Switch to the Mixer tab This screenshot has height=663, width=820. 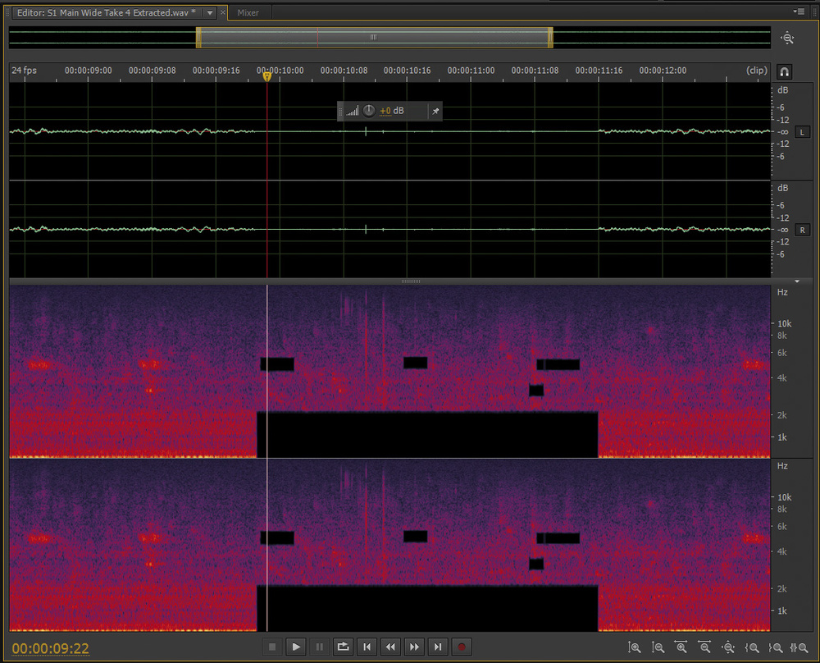(248, 13)
